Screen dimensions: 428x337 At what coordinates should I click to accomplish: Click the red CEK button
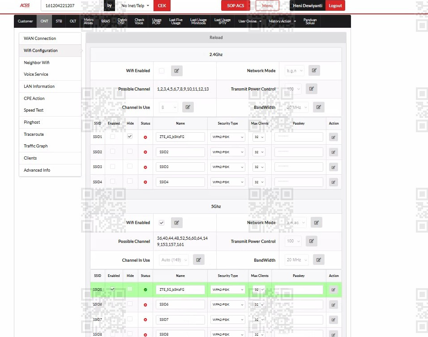click(x=162, y=6)
